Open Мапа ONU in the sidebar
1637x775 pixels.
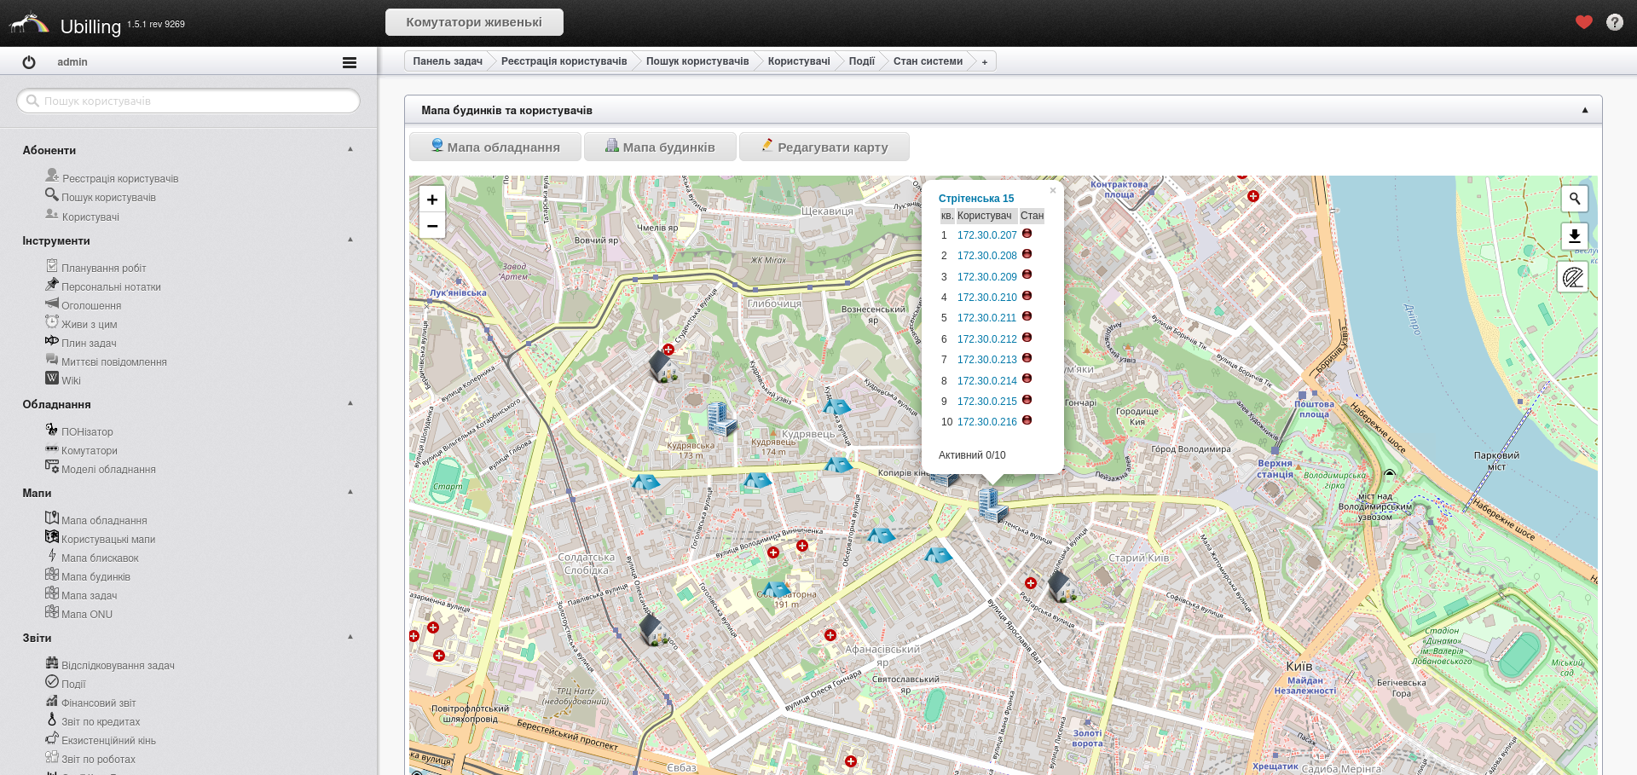pos(86,614)
